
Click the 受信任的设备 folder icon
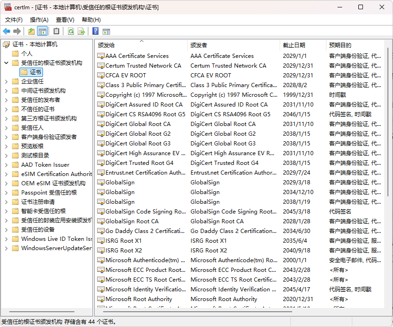15,230
